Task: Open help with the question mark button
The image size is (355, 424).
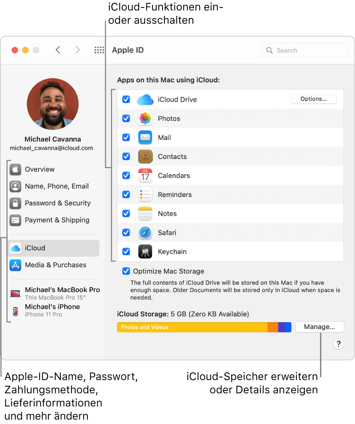Action: pos(339,344)
